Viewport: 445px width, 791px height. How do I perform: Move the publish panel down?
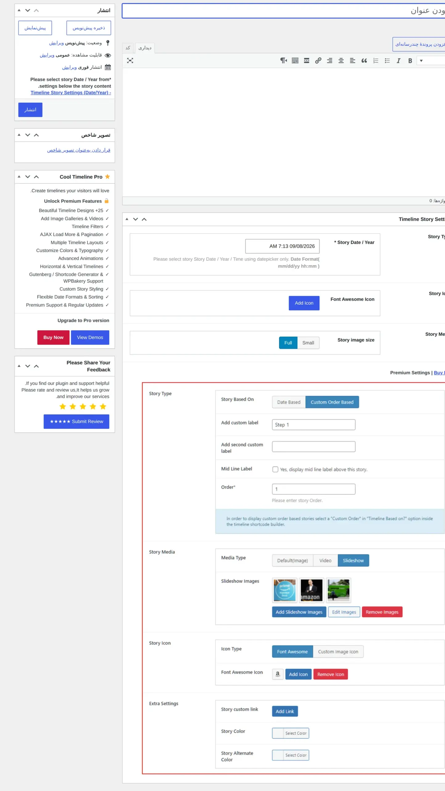pyautogui.click(x=28, y=10)
